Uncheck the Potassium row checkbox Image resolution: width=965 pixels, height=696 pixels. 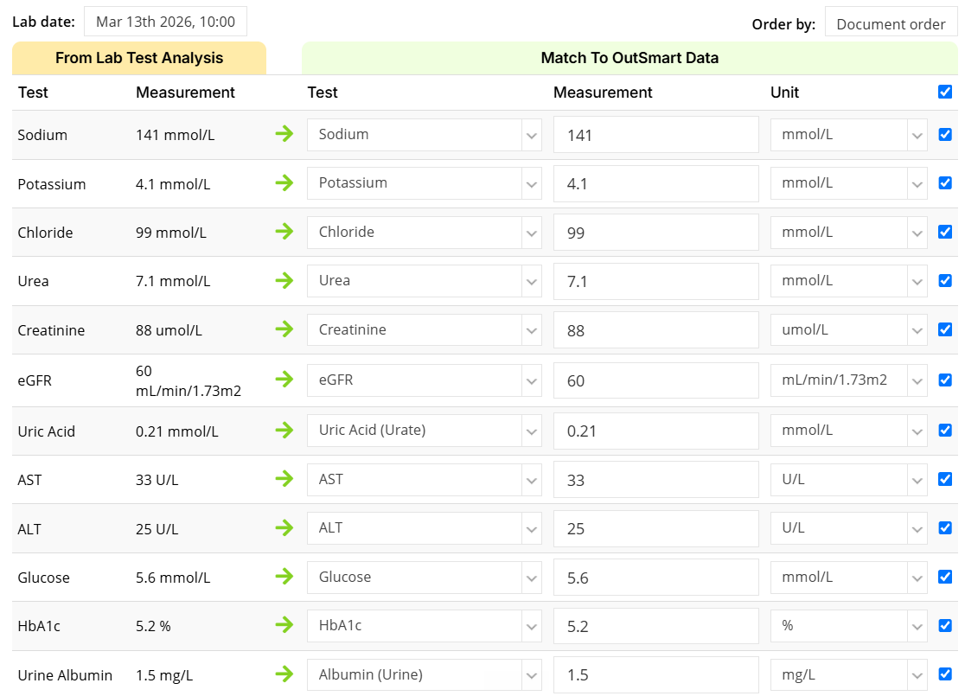945,182
